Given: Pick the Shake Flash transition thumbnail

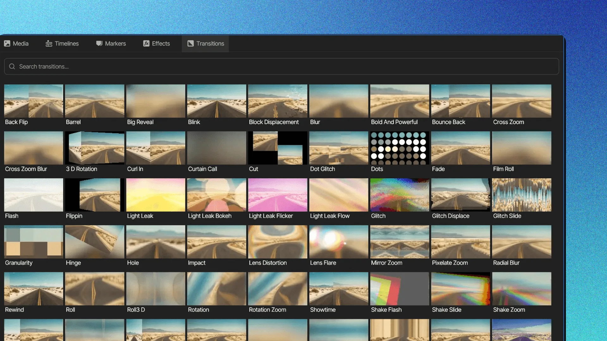Looking at the screenshot, I should tap(400, 289).
